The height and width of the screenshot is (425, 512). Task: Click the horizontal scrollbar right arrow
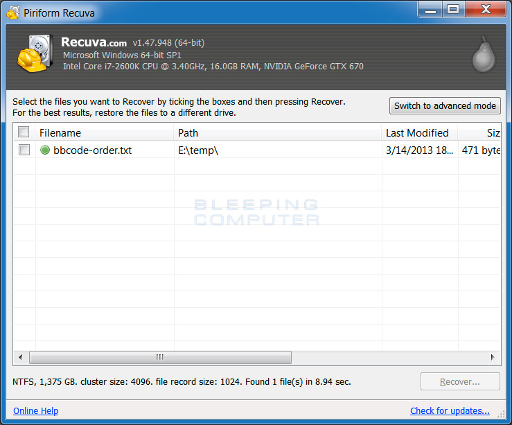493,357
